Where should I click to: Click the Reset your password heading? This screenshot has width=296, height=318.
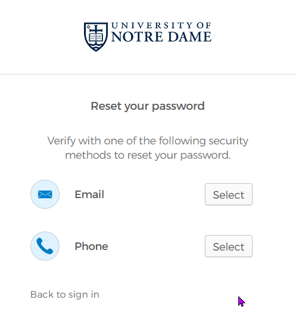click(x=148, y=106)
